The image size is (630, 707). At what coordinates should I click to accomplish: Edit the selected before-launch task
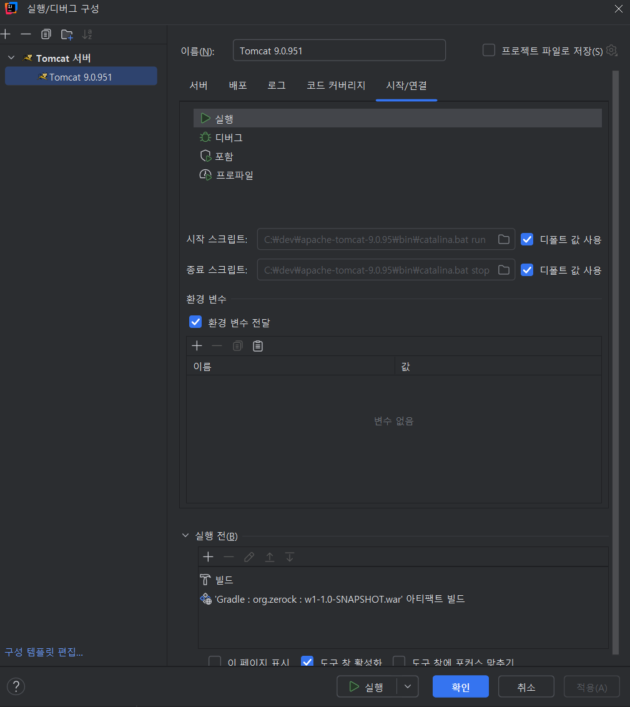(x=249, y=557)
